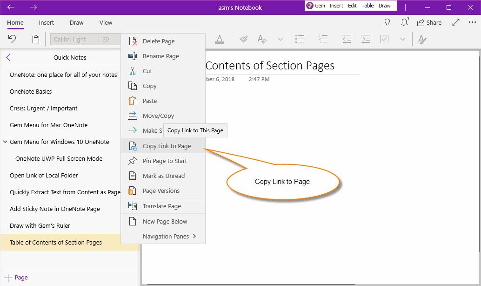Increase the paragraph indent
The height and width of the screenshot is (286, 481).
[365, 39]
